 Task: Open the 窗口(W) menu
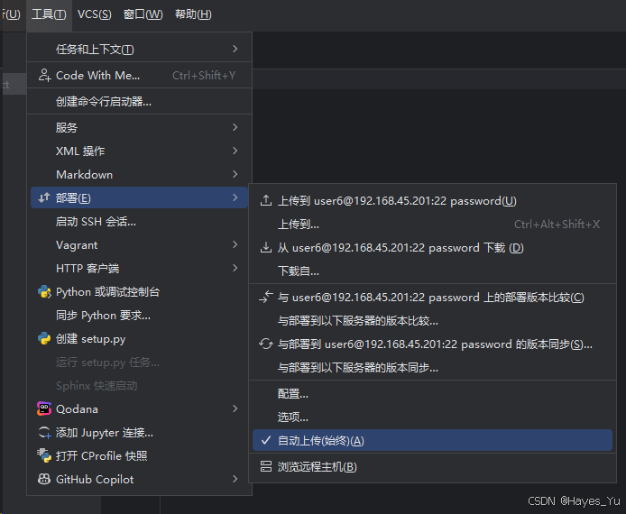(x=143, y=14)
